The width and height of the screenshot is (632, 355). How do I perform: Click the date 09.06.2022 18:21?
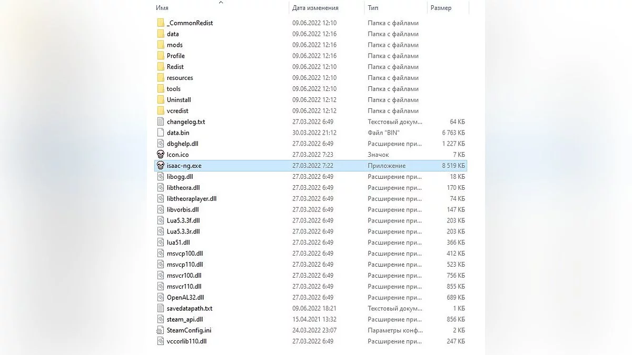[x=314, y=308]
